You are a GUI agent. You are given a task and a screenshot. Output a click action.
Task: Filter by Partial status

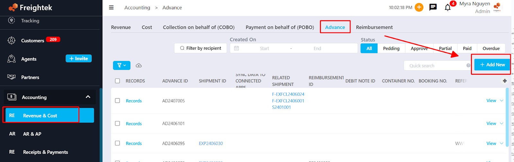pos(445,48)
